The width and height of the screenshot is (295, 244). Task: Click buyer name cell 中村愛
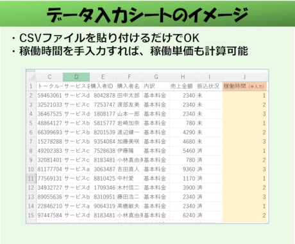(130, 179)
